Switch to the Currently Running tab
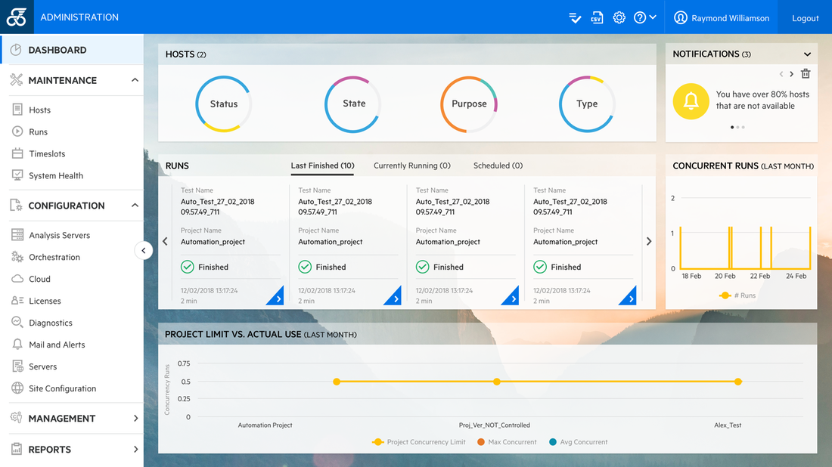Screen dimensions: 832x467 click(x=411, y=165)
